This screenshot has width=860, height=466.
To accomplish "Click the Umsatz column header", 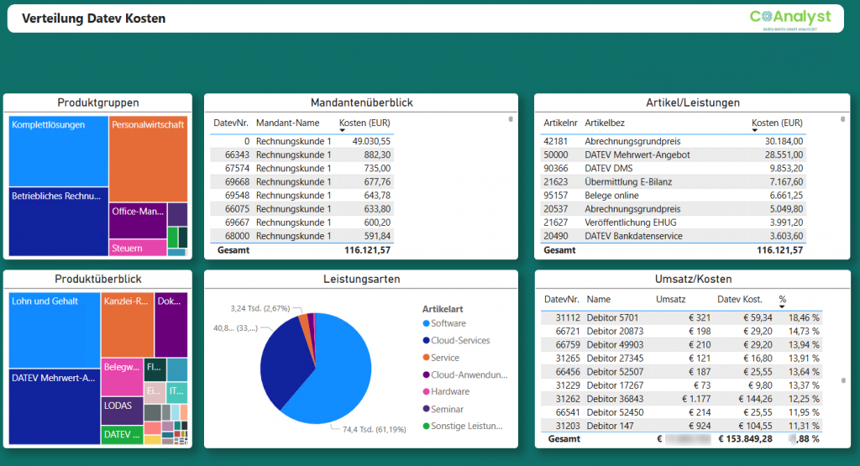I will pos(670,300).
